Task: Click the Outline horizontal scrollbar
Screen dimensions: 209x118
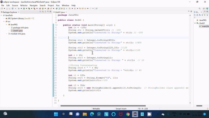Action: coord(199,106)
